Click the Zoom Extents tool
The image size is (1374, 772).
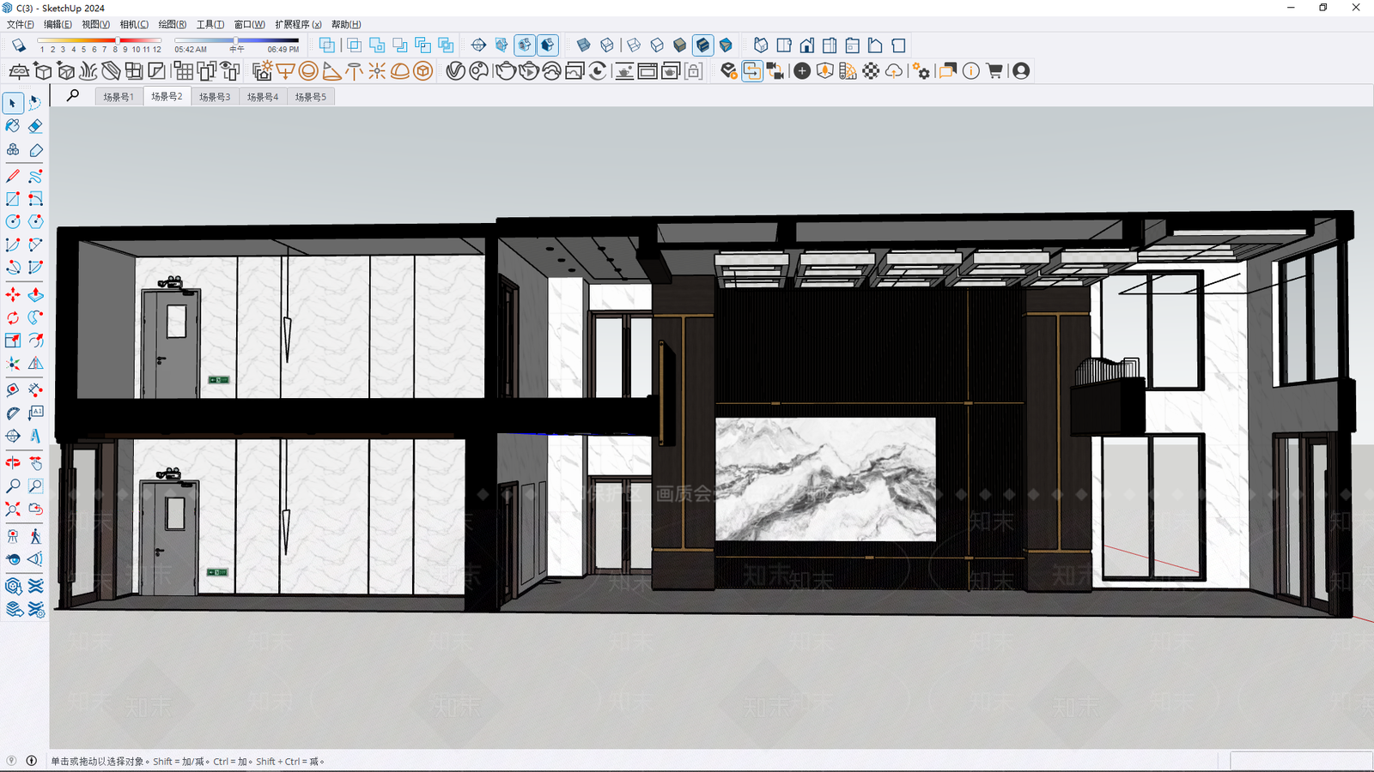[13, 510]
